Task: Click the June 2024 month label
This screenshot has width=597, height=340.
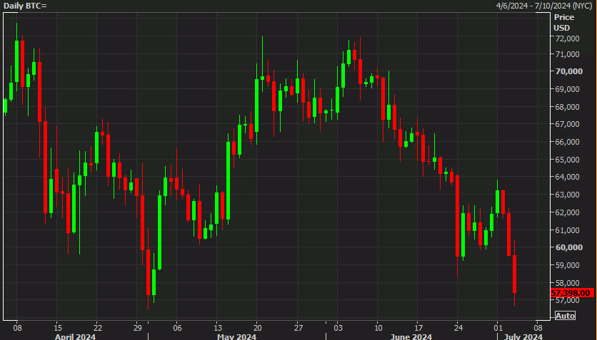Action: click(x=411, y=336)
